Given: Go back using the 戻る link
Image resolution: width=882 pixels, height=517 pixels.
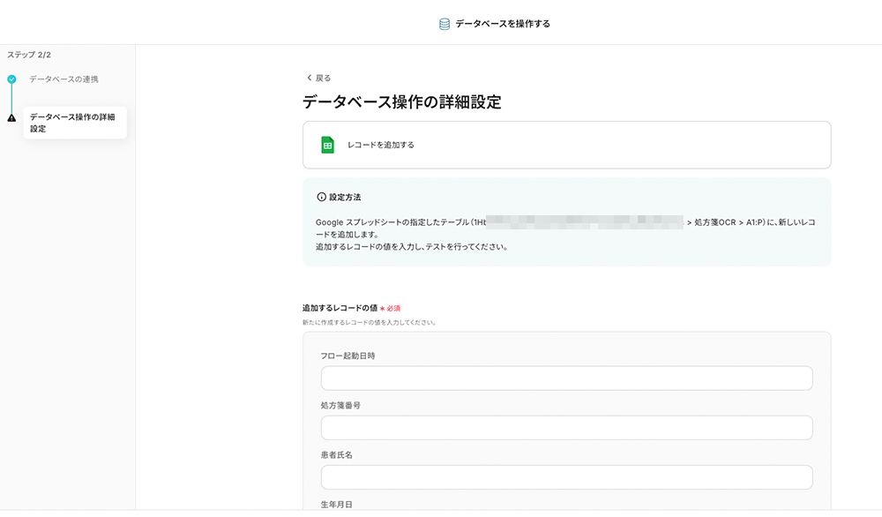Looking at the screenshot, I should 323,78.
